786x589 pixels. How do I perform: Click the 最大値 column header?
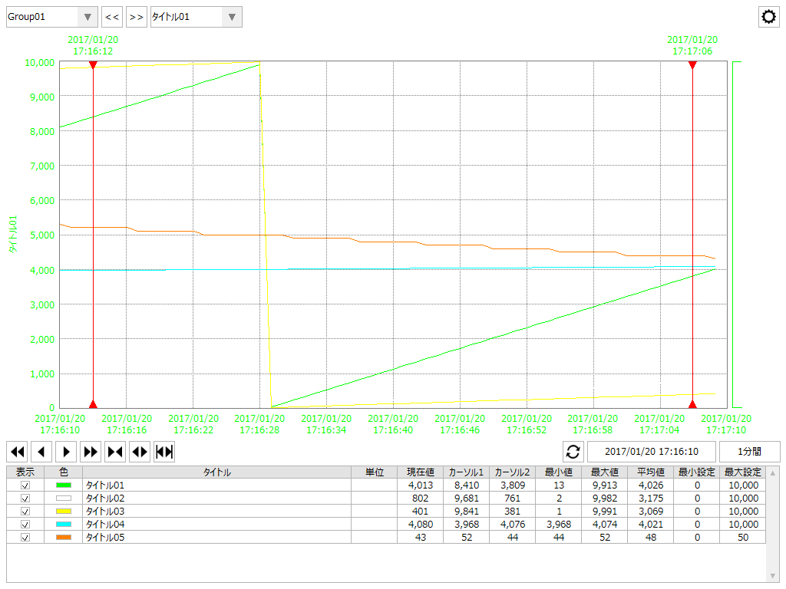604,472
